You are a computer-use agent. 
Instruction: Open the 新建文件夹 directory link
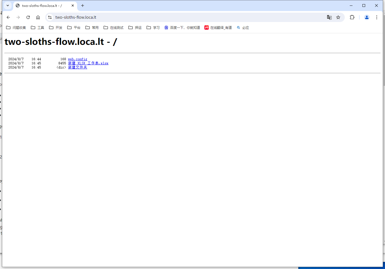tap(78, 67)
